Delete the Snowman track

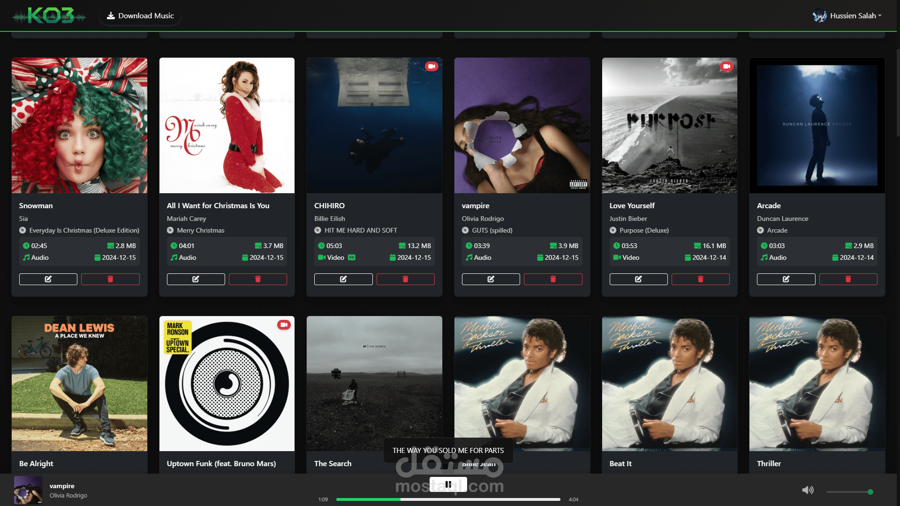[x=110, y=279]
